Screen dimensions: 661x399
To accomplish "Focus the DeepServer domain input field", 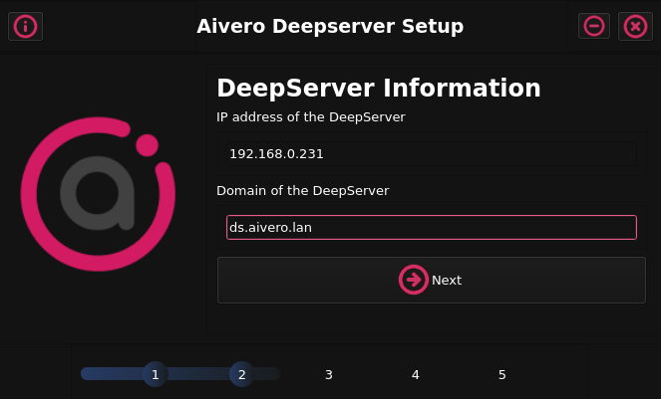I will pyautogui.click(x=432, y=227).
